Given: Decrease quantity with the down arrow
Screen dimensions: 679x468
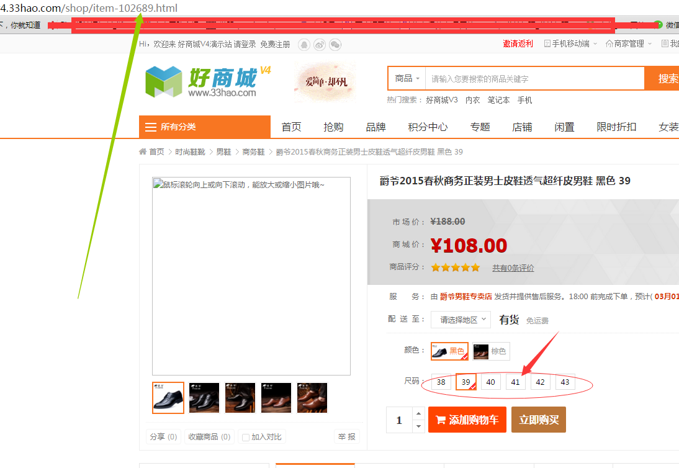Looking at the screenshot, I should pos(418,426).
